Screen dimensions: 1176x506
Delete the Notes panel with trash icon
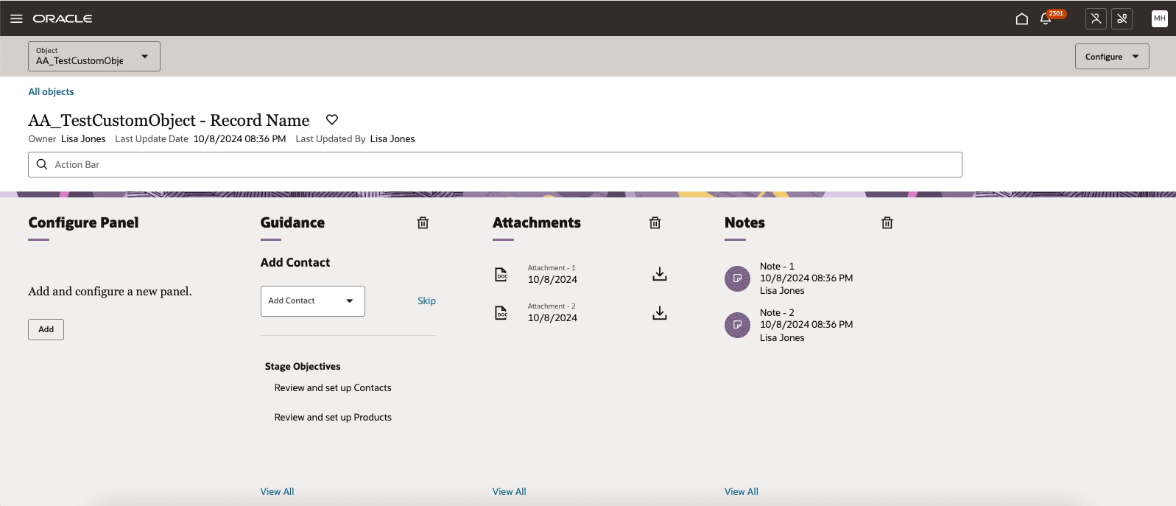[x=887, y=222]
